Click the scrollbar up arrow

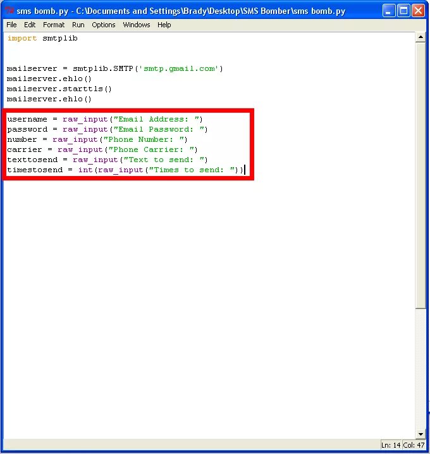pyautogui.click(x=421, y=37)
